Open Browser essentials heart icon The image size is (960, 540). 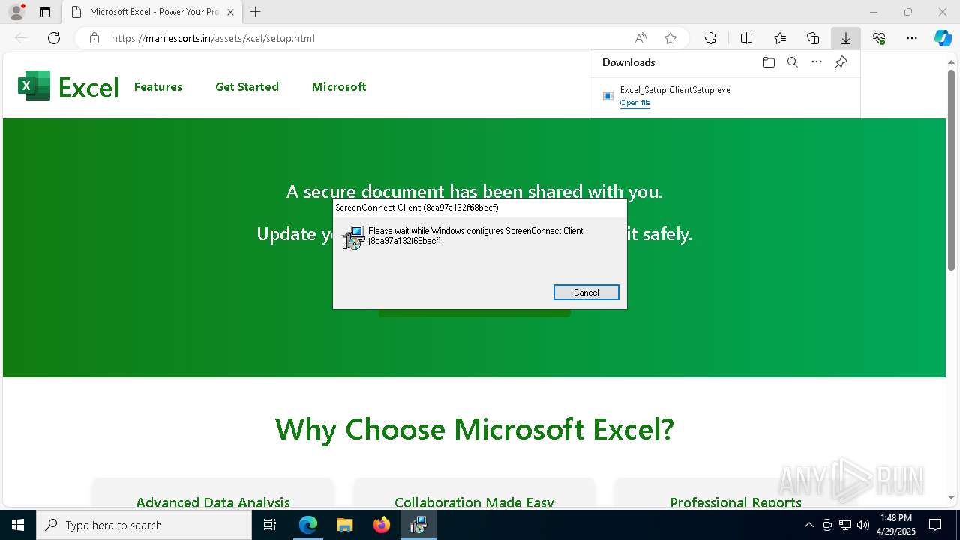tap(879, 38)
